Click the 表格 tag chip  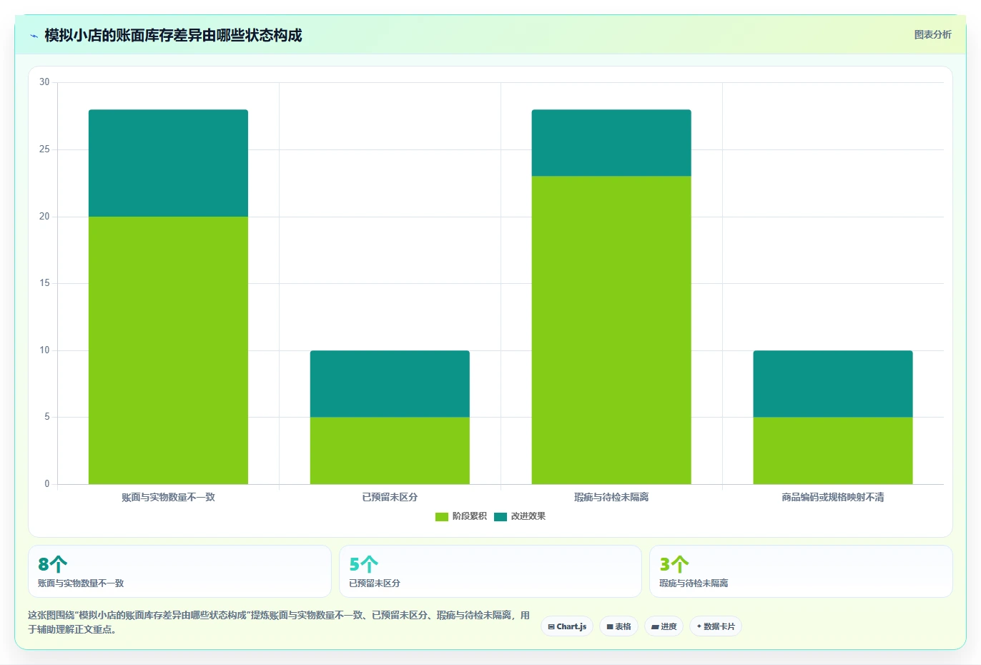coord(618,626)
